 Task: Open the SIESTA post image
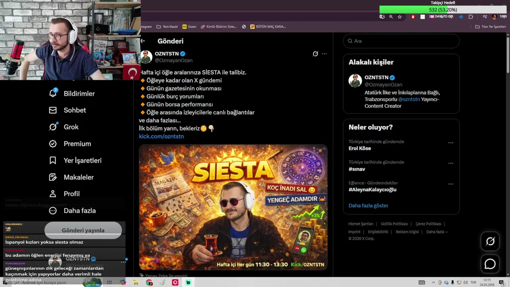pos(233,207)
